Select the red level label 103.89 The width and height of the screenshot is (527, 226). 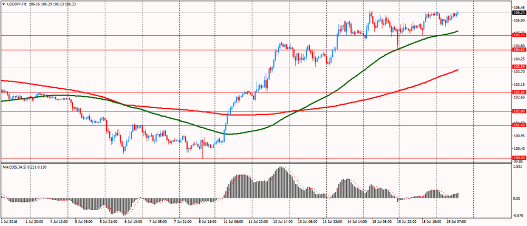coord(519,67)
